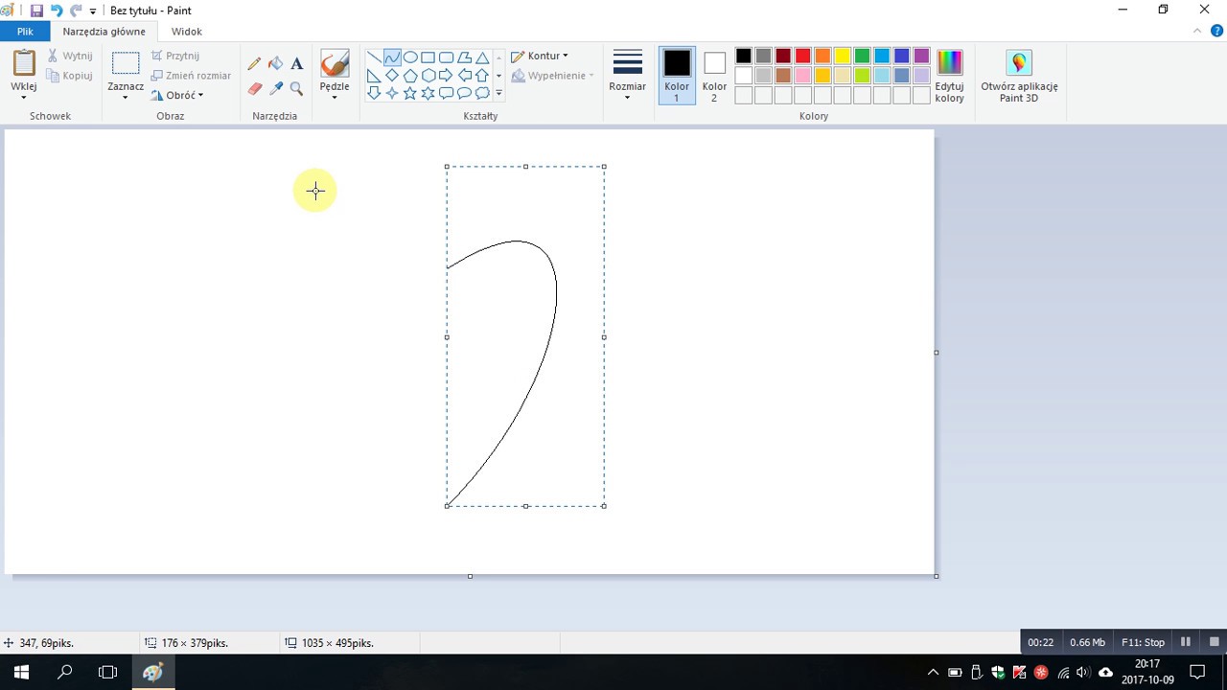The width and height of the screenshot is (1227, 690).
Task: Open taskbar search magnifier
Action: [x=65, y=672]
